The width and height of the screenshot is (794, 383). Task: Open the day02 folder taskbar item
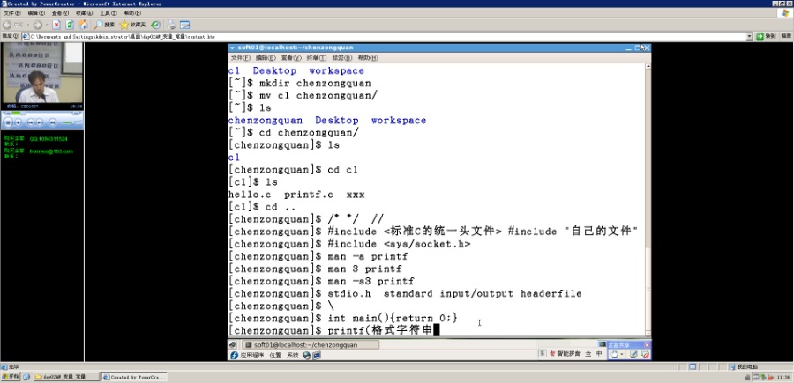pos(64,377)
